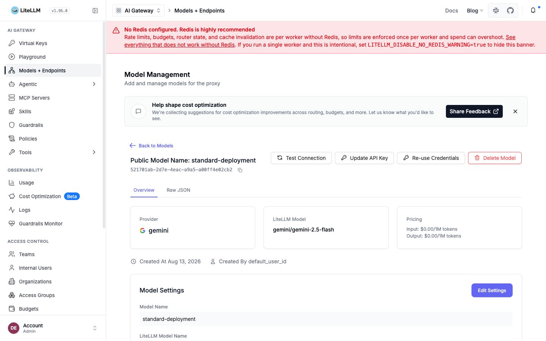Click the Delete Model button
This screenshot has width=546, height=341.
[x=495, y=158]
